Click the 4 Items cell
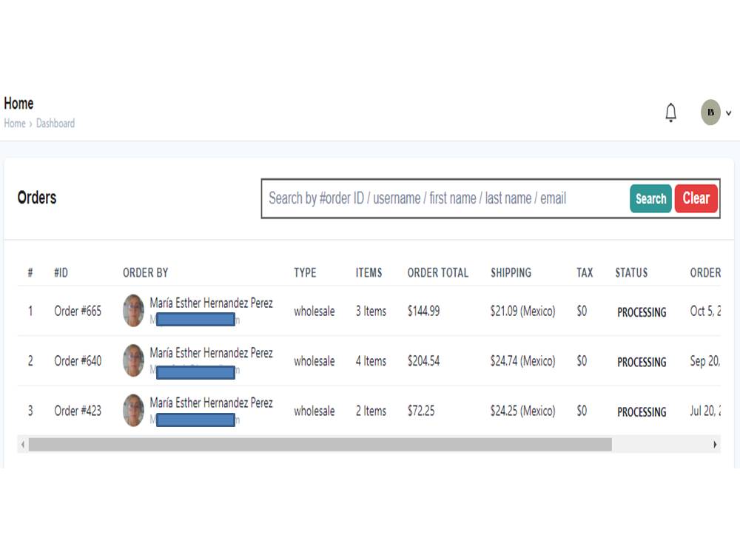The image size is (740, 555). pos(371,361)
